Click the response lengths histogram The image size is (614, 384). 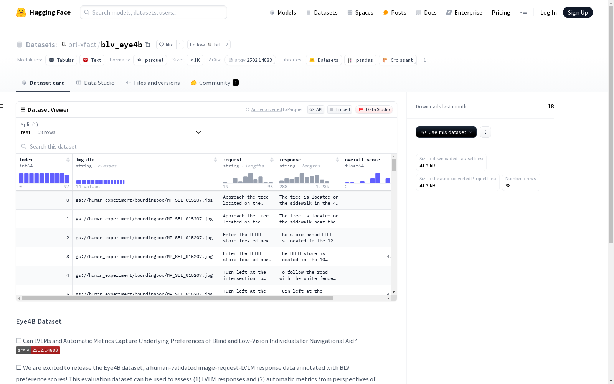[x=304, y=178]
